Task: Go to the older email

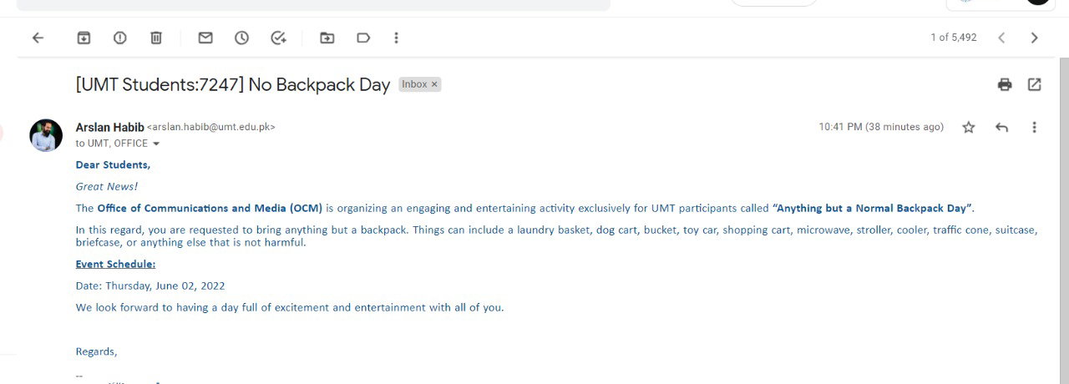Action: coord(1035,38)
